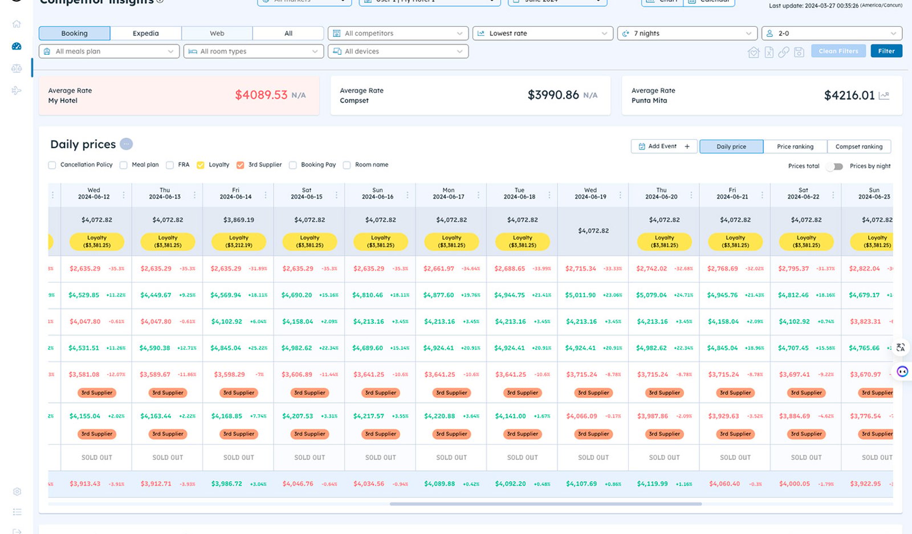912x534 pixels.
Task: Save filters with the floppy disk icon
Action: tap(799, 52)
